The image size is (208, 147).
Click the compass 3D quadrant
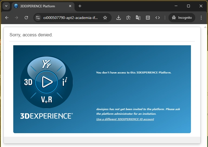[x=28, y=82]
